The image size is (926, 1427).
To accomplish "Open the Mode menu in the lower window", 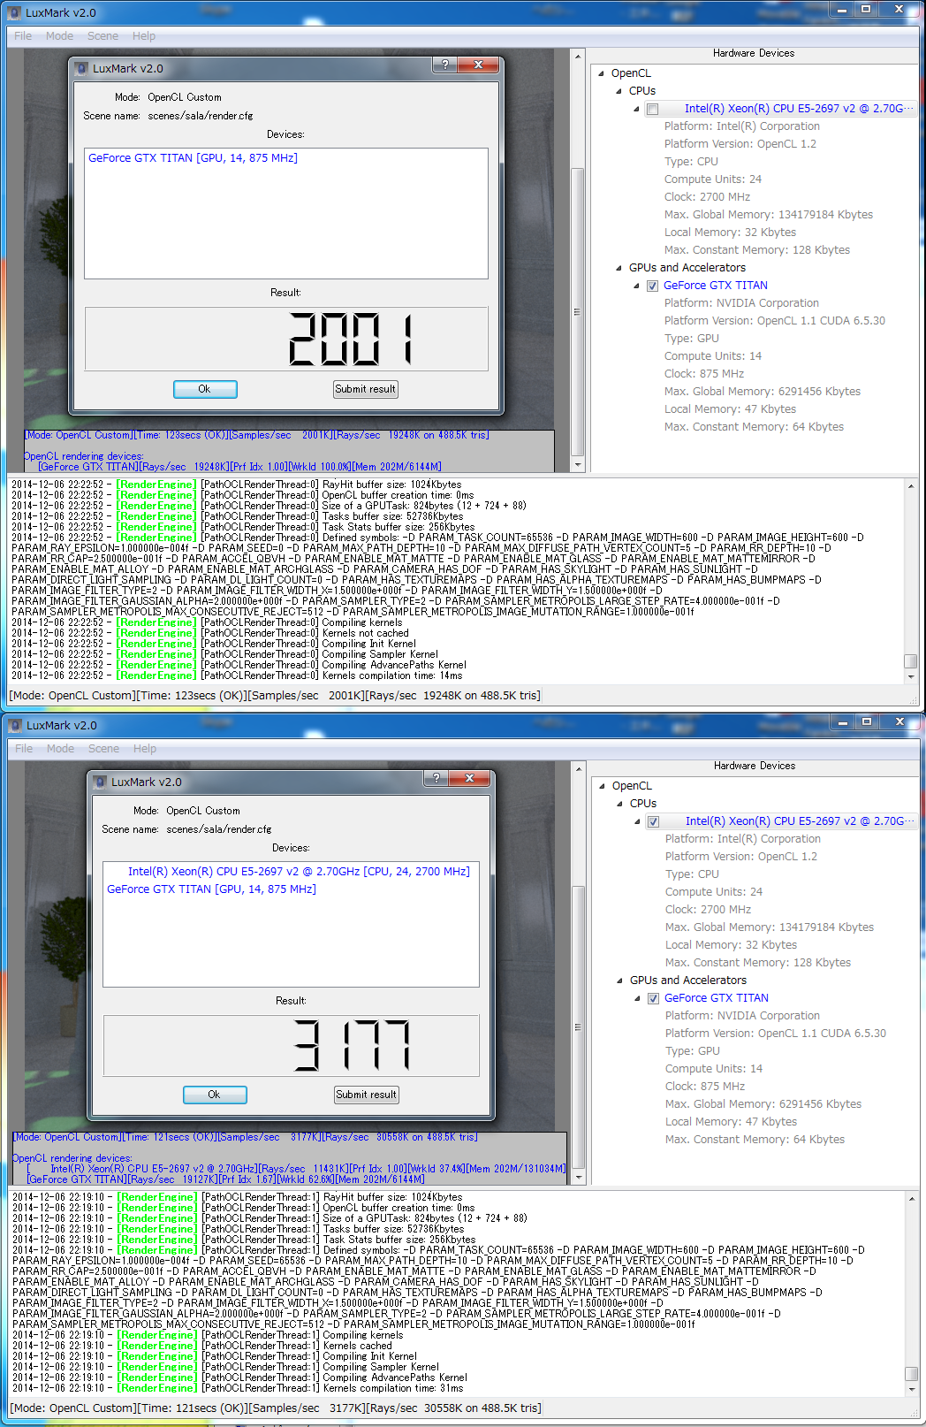I will [60, 749].
